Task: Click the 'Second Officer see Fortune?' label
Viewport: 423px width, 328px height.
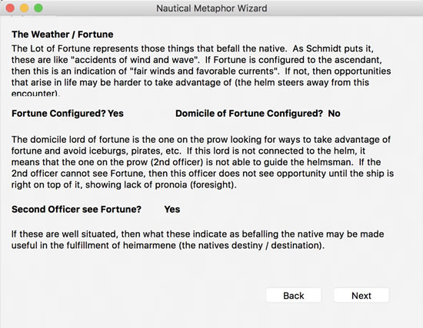Action: (x=76, y=209)
